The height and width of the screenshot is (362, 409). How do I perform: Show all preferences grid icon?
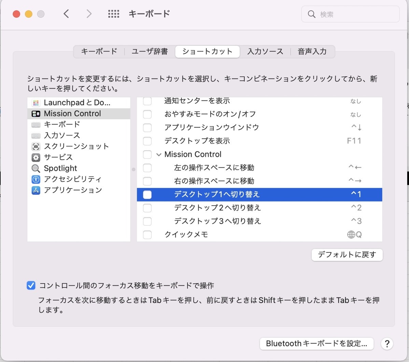click(114, 14)
